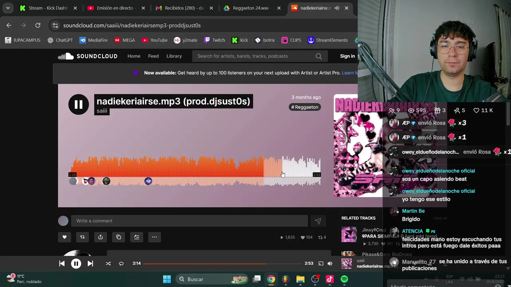Click the Write a comment field

[189, 221]
